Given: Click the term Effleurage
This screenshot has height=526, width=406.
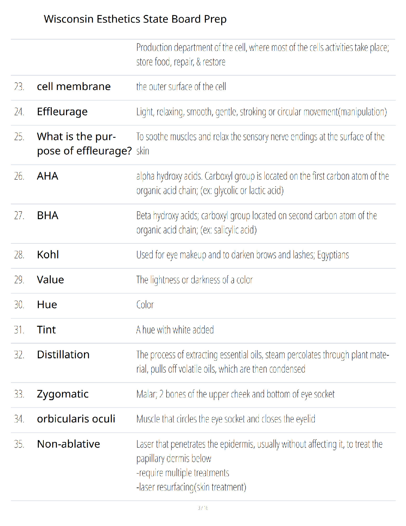Looking at the screenshot, I should click(x=62, y=112).
